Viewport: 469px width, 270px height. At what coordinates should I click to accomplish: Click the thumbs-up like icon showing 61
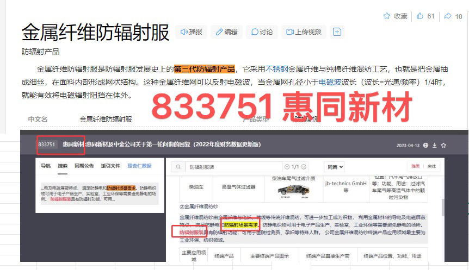[x=420, y=16]
